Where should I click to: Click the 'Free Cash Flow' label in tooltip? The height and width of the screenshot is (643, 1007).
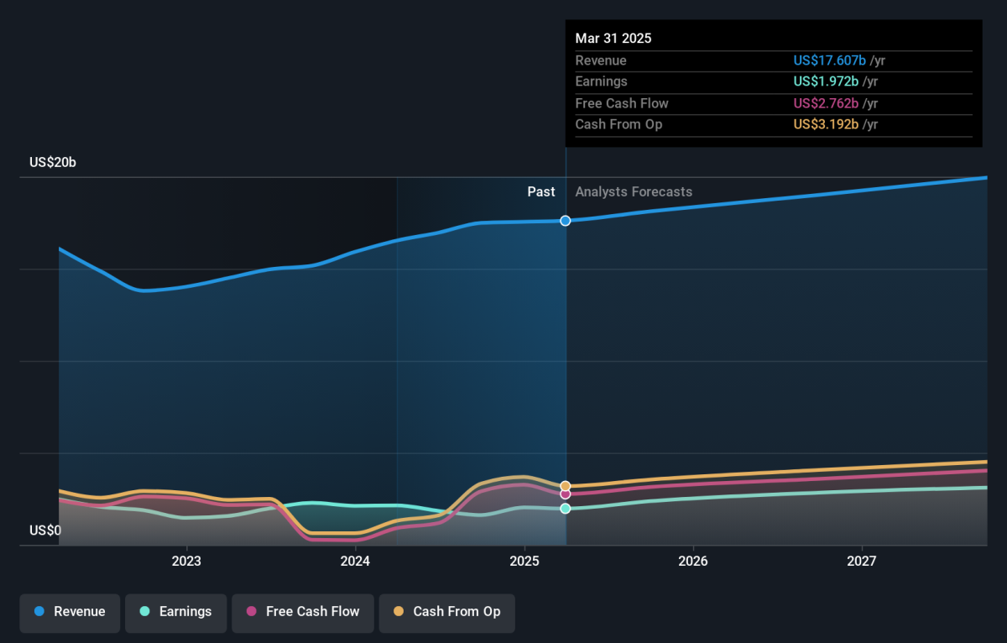[x=622, y=103]
